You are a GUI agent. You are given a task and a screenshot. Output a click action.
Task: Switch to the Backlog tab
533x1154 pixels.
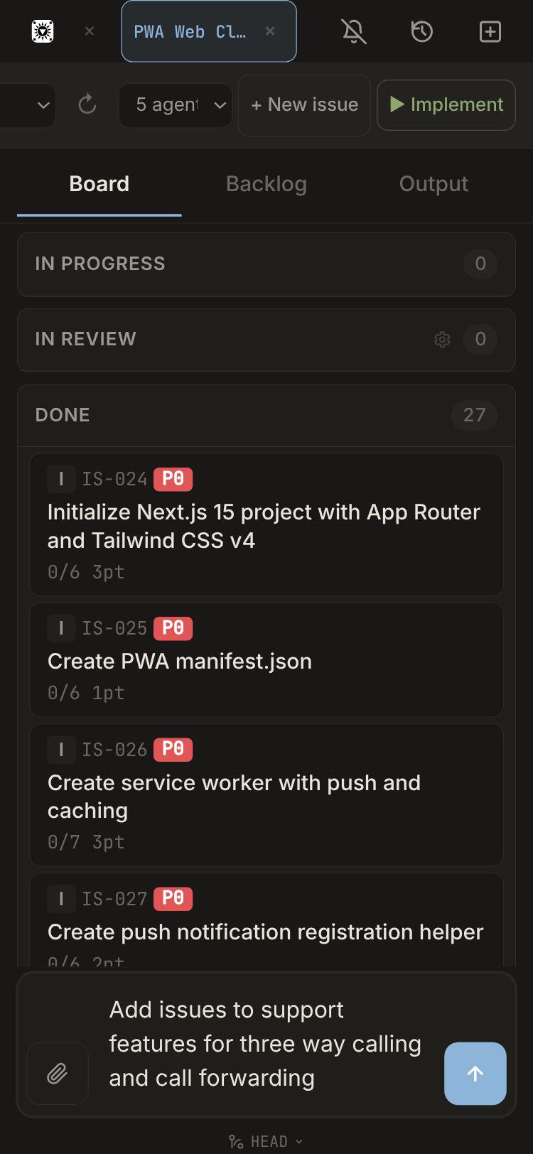[x=266, y=184]
